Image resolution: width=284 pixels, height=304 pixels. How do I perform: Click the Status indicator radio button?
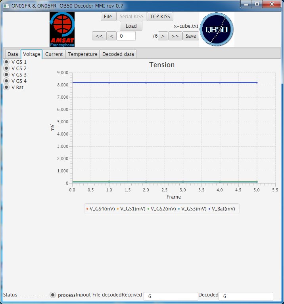[53, 295]
